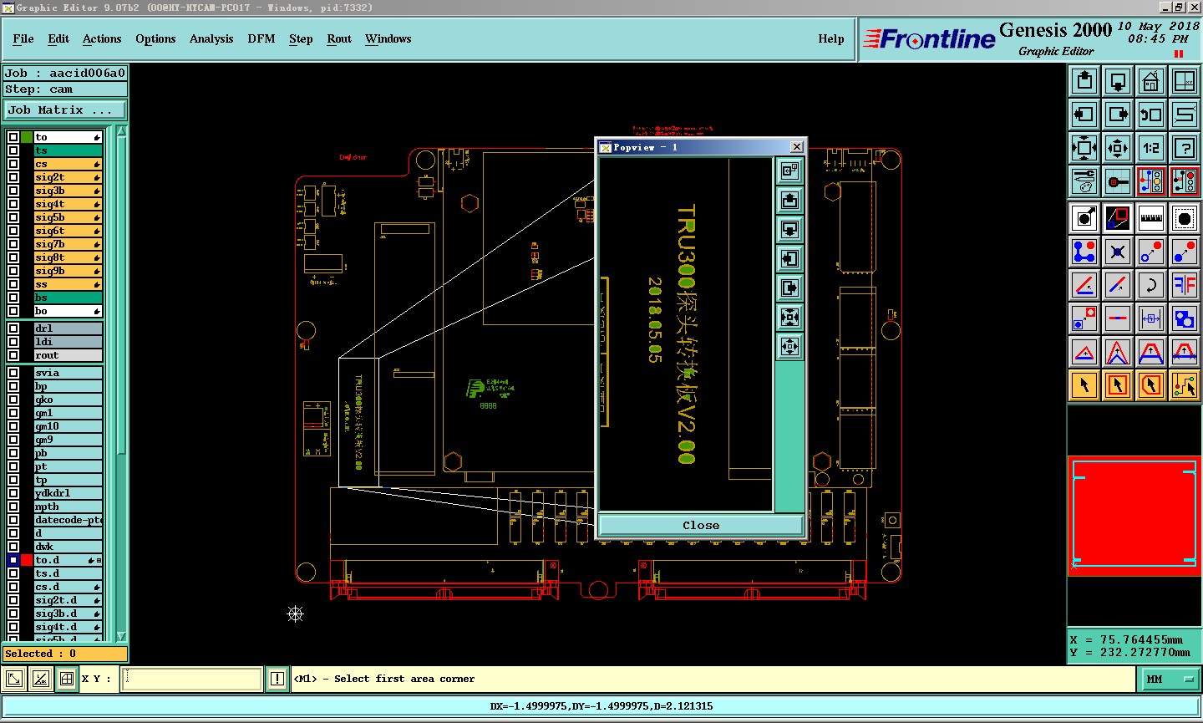Toggle the checkbox for layer npth
Screen dimensions: 1203x723
coord(13,507)
